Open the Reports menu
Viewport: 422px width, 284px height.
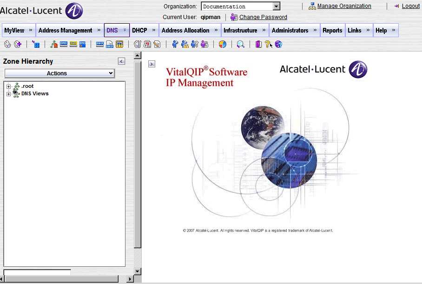tap(332, 30)
